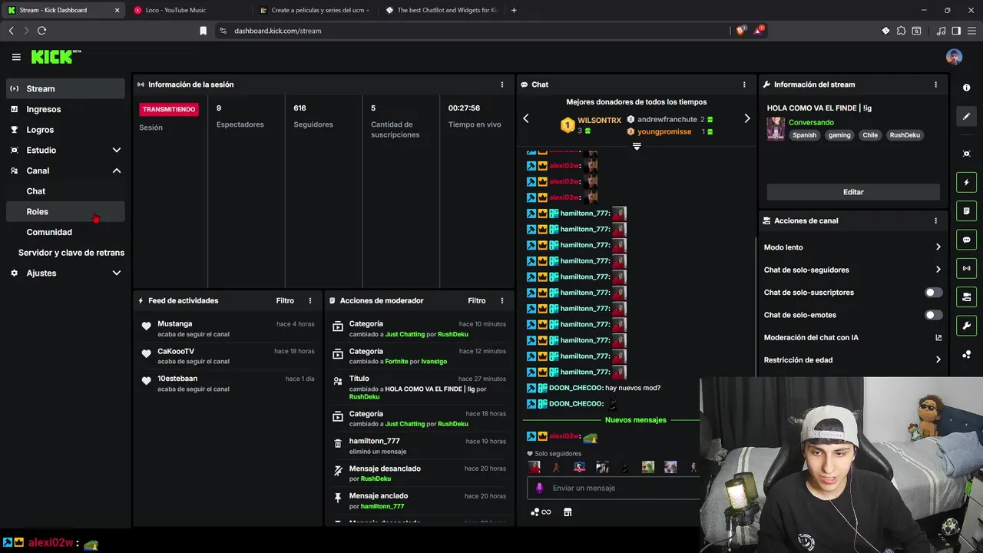Show next top donors with right arrow
Image resolution: width=983 pixels, height=553 pixels.
pos(746,118)
